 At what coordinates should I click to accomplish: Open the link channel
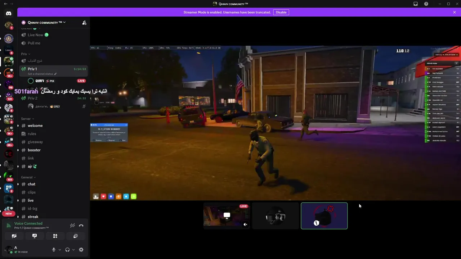[53, 158]
